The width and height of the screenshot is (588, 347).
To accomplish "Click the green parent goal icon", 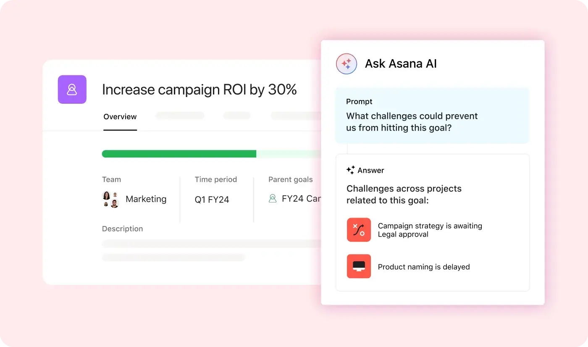I will 273,199.
